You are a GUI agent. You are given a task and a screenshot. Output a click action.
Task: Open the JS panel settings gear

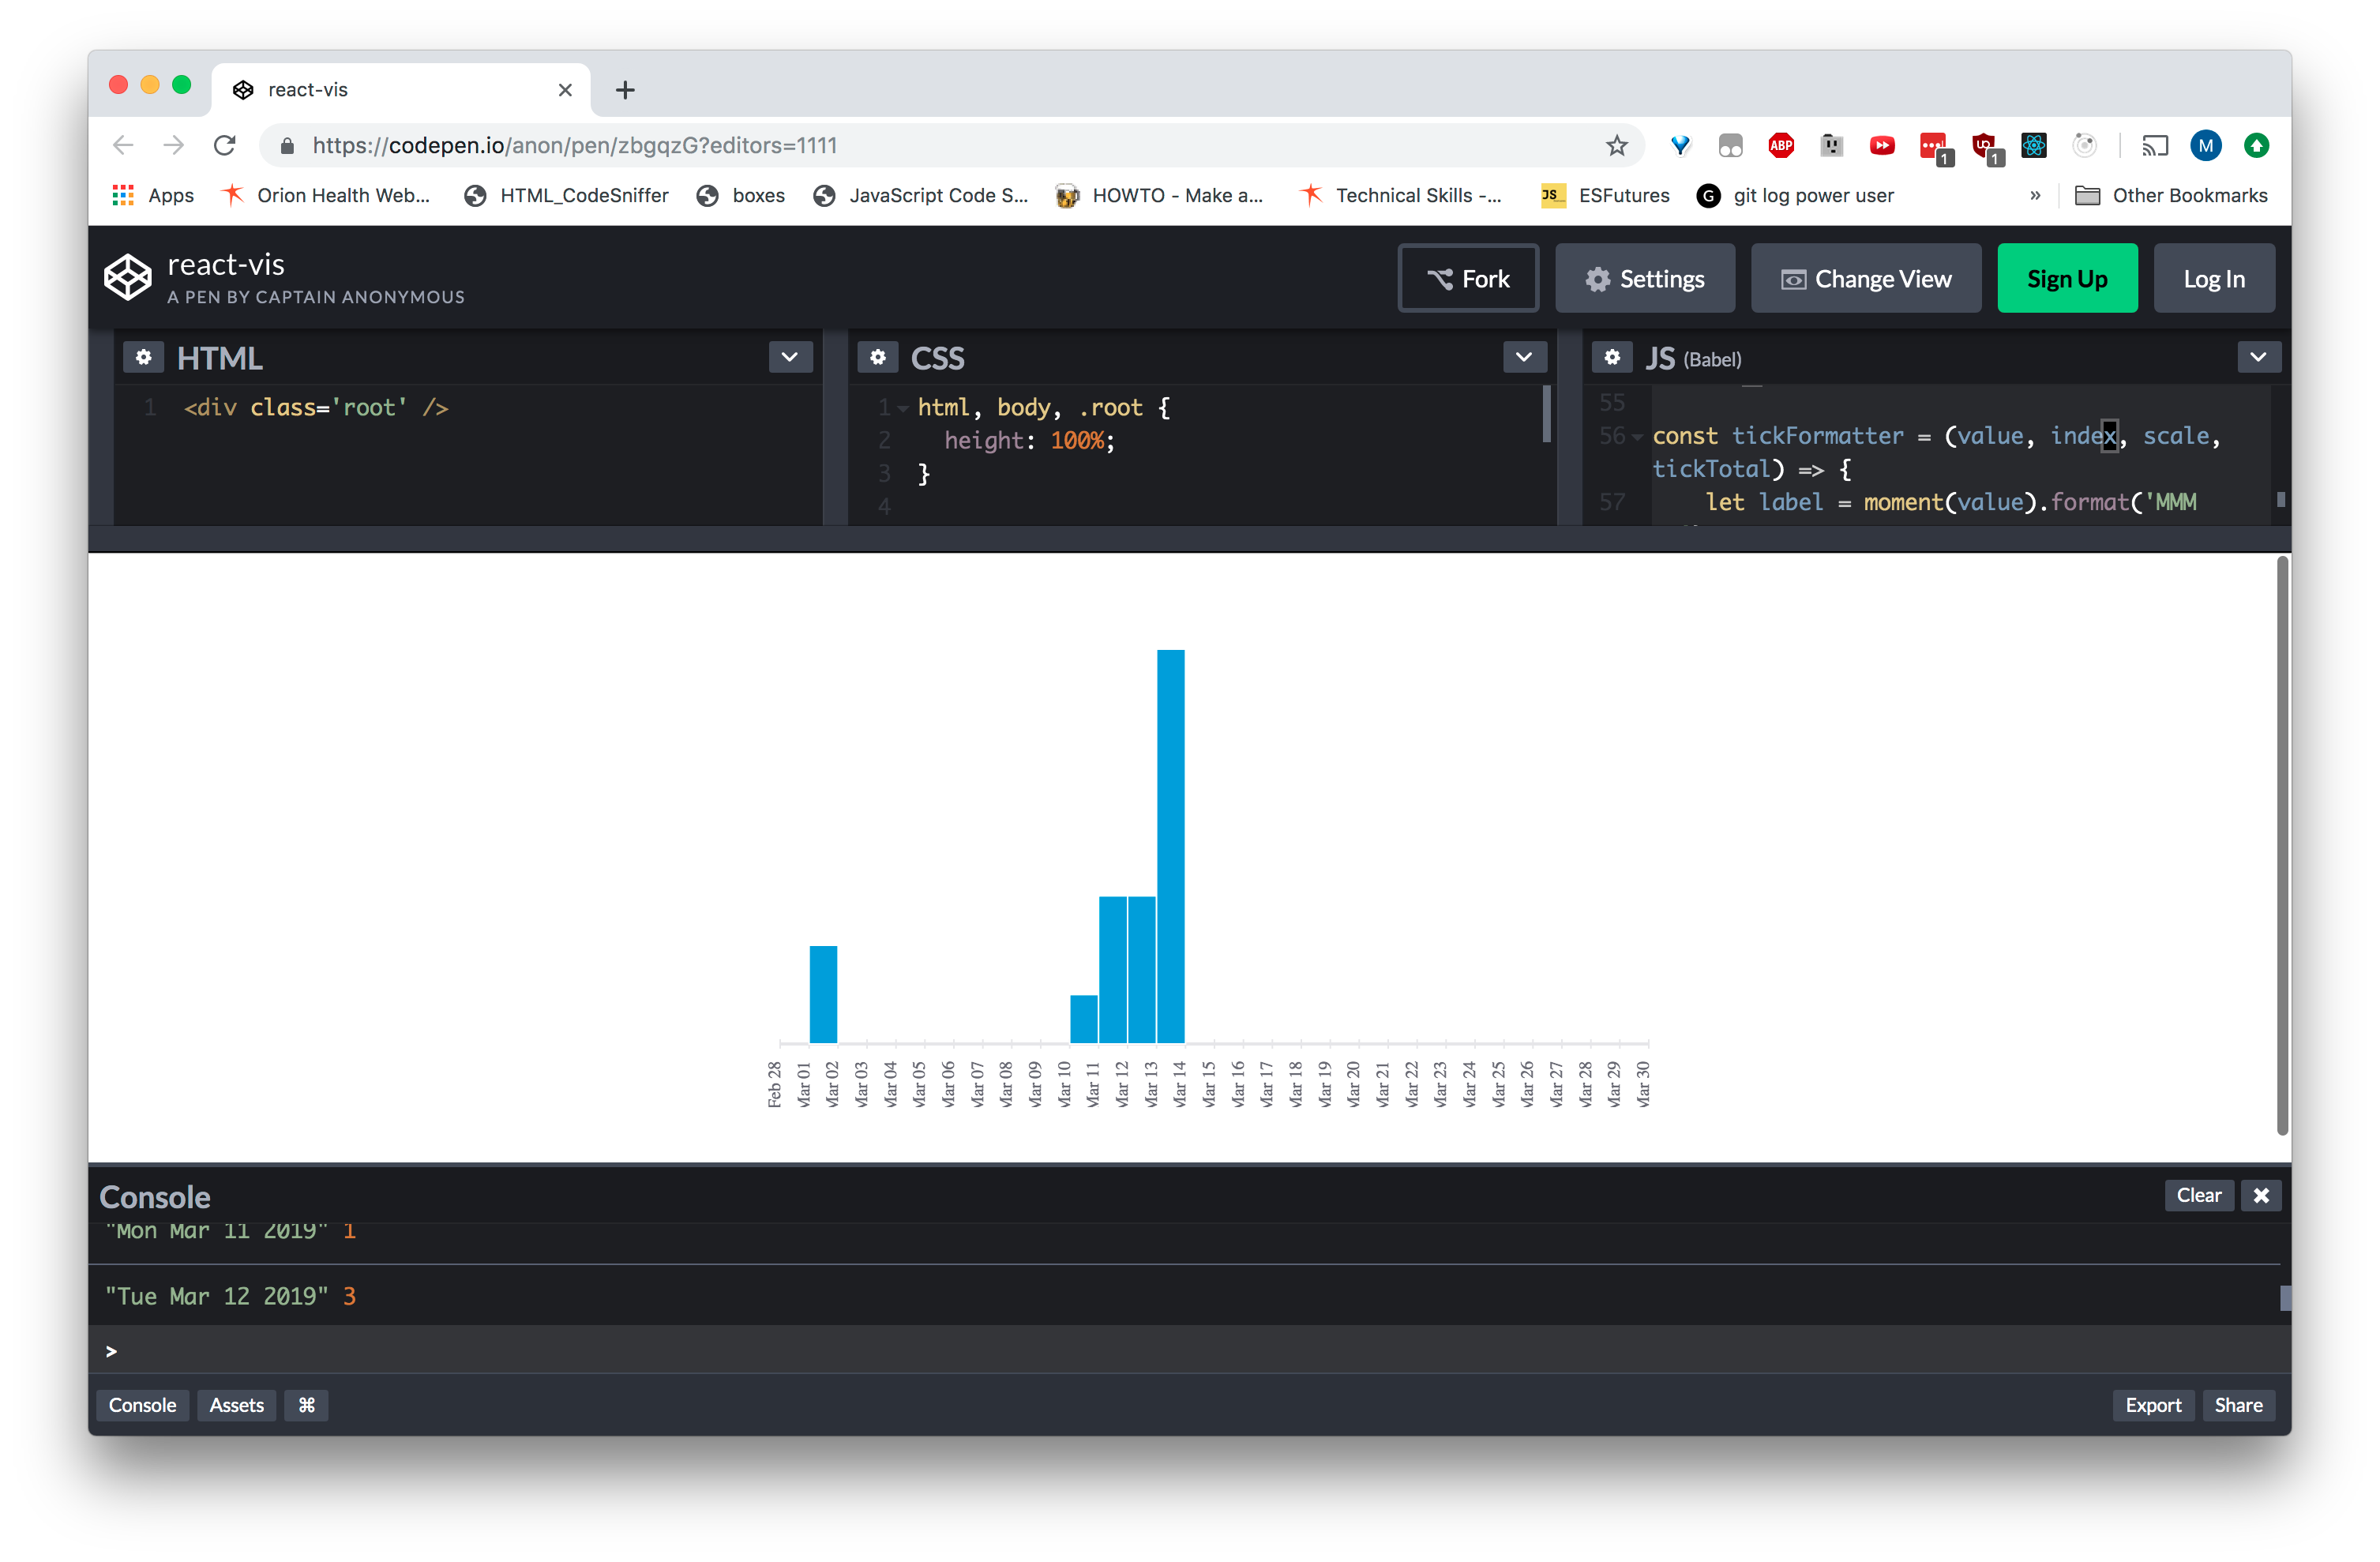point(1612,357)
